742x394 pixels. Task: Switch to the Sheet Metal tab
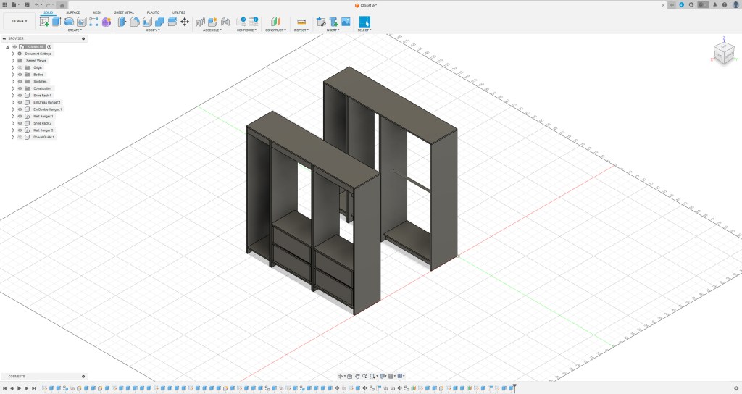coord(124,12)
